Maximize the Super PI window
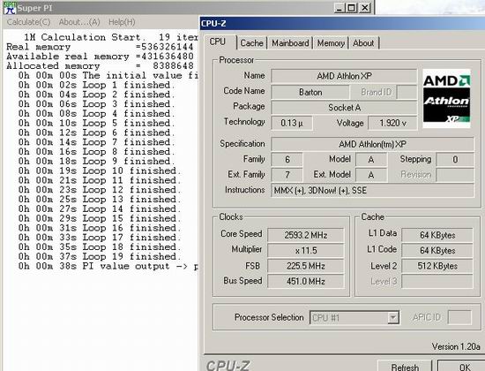 point(352,7)
